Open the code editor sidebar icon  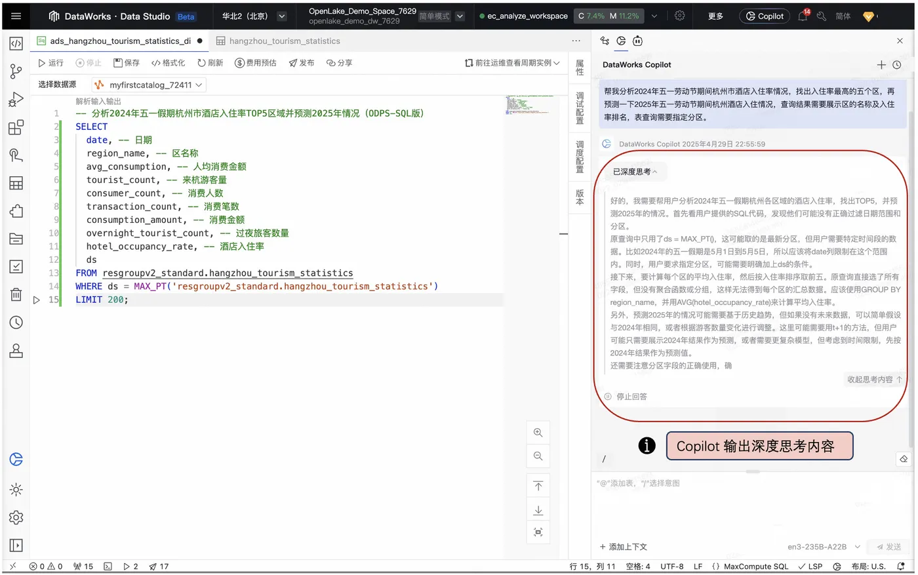[16, 43]
